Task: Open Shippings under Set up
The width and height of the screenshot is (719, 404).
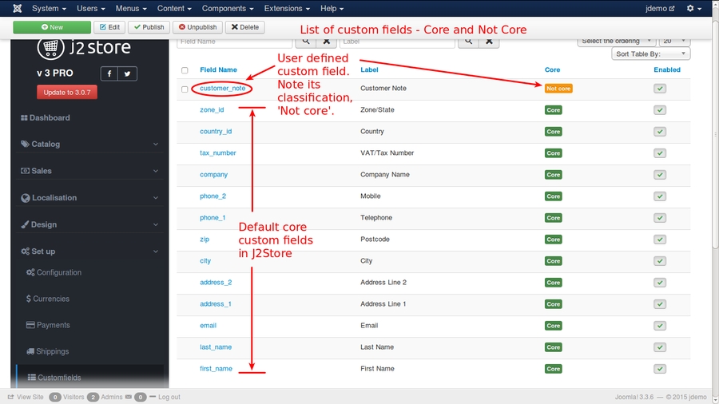Action: (x=48, y=351)
